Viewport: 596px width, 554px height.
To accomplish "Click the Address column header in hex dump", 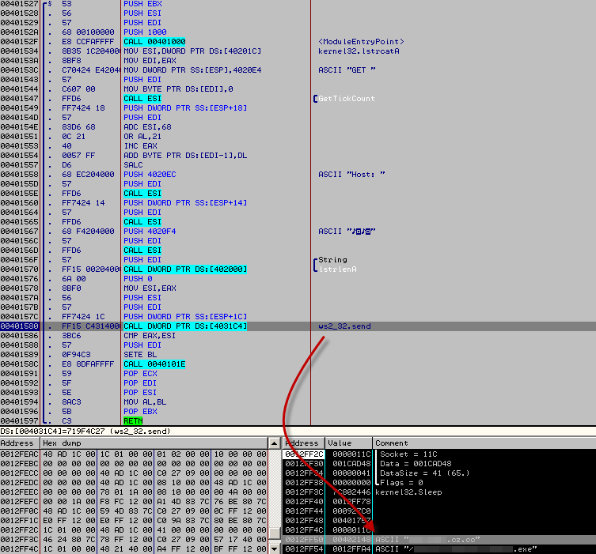I will (x=20, y=443).
